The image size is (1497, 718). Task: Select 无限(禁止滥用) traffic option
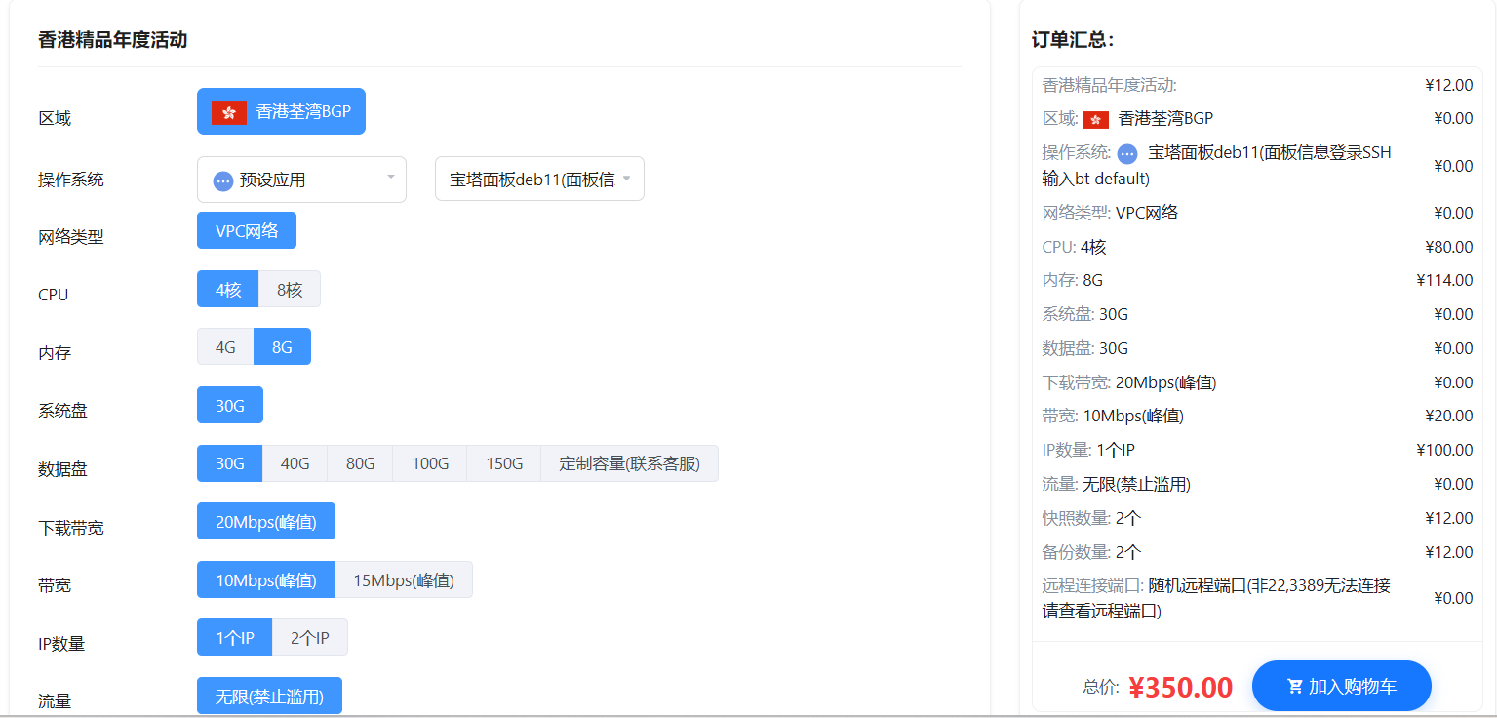(269, 696)
